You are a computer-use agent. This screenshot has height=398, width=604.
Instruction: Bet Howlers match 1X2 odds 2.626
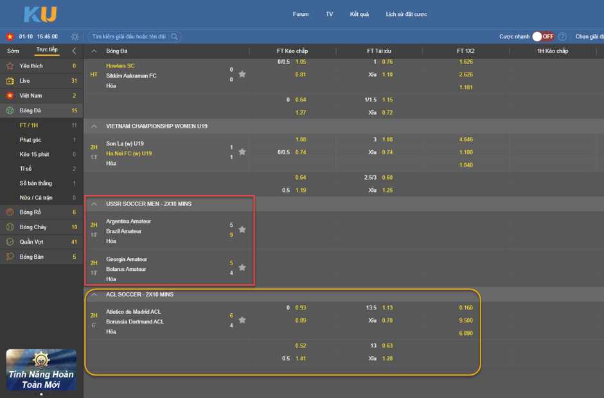pyautogui.click(x=466, y=74)
